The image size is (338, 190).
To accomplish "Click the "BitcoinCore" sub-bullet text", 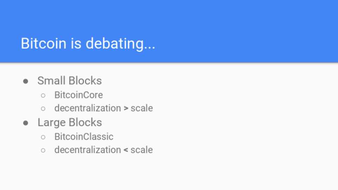I will pyautogui.click(x=79, y=95).
